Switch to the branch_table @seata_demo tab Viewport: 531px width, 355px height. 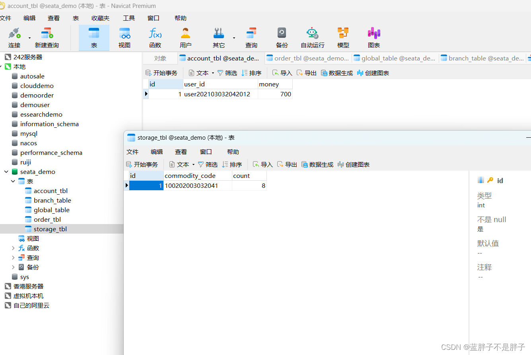pos(482,58)
